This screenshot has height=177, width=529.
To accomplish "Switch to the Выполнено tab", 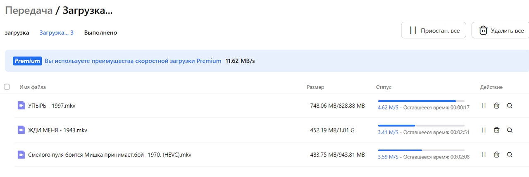I will [100, 33].
